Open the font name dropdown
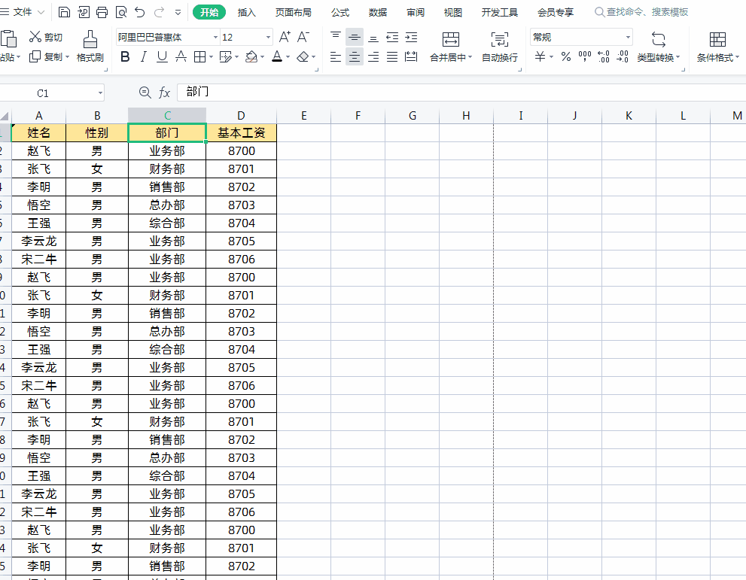The image size is (746, 580). click(x=215, y=37)
